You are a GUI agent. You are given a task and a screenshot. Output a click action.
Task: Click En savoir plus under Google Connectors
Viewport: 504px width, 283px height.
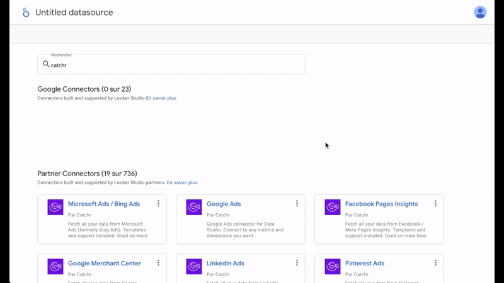(161, 98)
